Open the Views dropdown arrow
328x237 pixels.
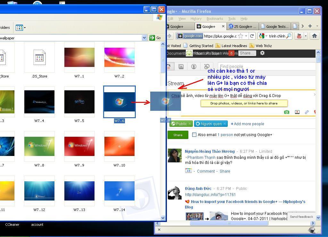(x=25, y=28)
